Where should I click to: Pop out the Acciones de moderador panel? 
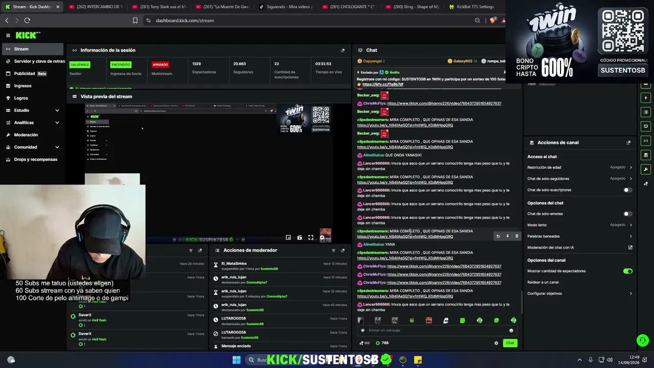[343, 250]
